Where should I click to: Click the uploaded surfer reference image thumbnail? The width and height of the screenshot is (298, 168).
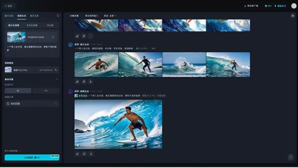click(x=16, y=37)
